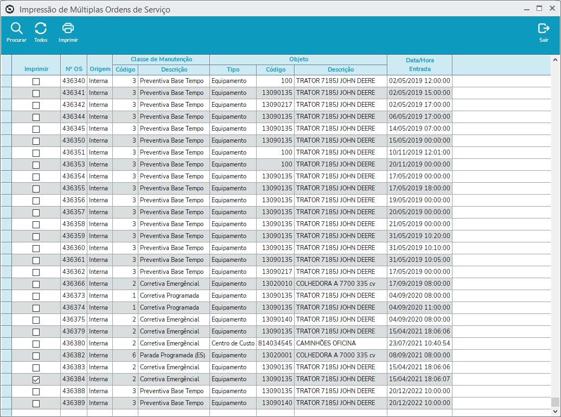The image size is (561, 417).
Task: Click the Objeto Código column header
Action: [x=276, y=70]
